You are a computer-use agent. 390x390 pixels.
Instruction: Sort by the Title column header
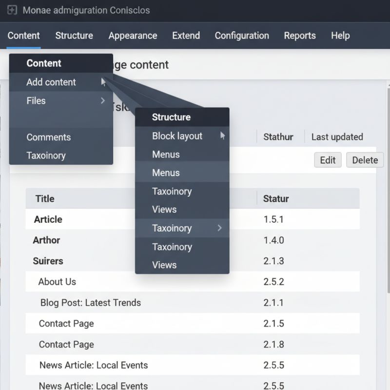click(x=45, y=199)
